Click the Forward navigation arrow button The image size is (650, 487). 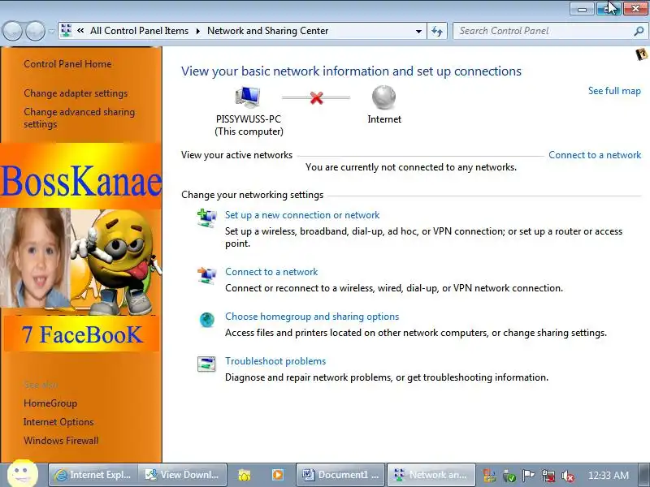(35, 31)
